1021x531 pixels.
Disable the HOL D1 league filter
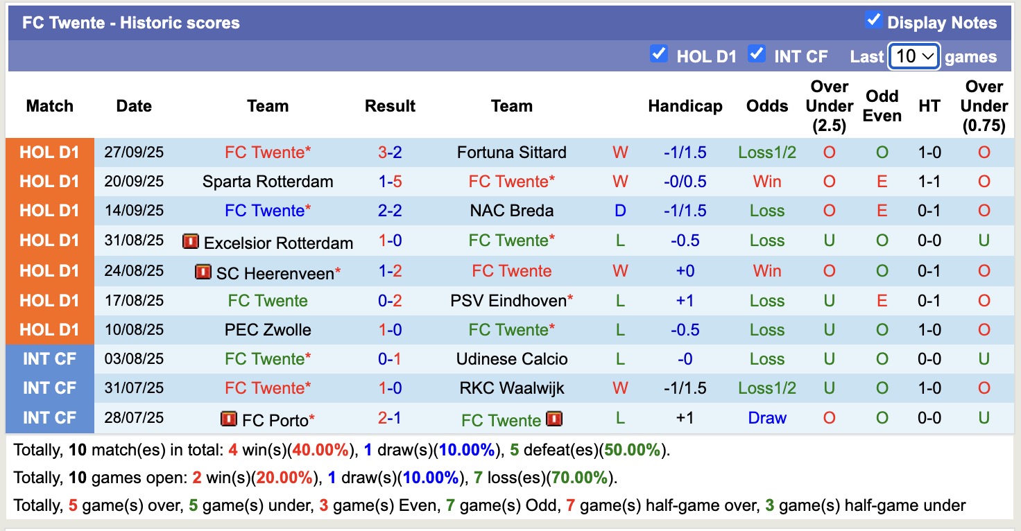click(658, 54)
